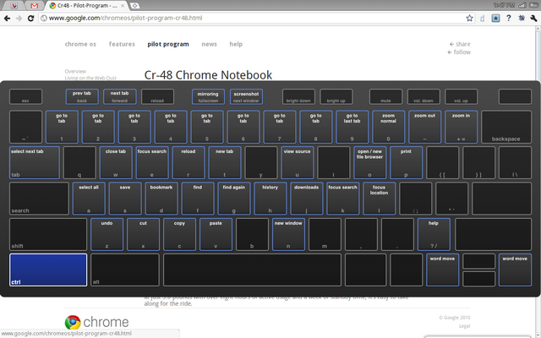This screenshot has height=338, width=541.
Task: Open the pilot program nav item
Action: point(168,44)
